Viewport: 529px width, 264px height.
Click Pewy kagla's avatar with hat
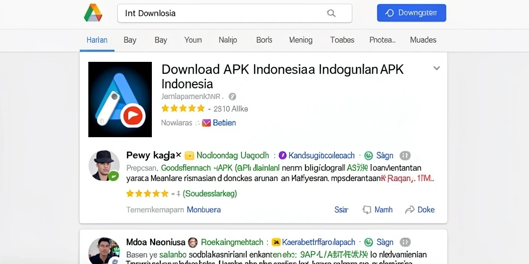104,166
